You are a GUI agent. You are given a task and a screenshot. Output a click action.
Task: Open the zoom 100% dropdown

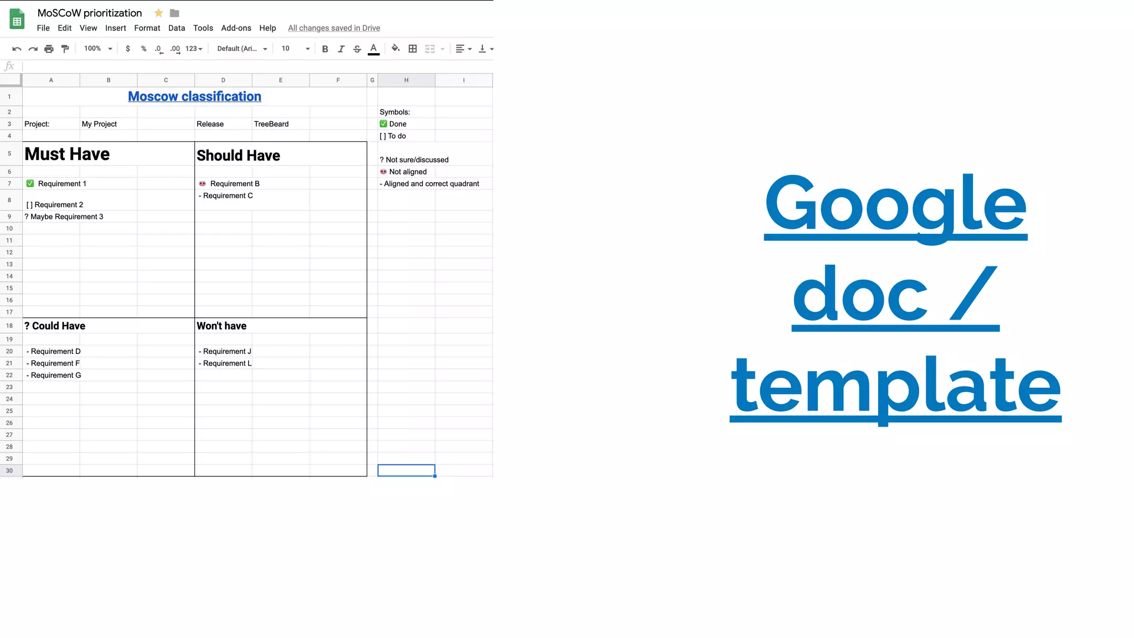tap(97, 49)
